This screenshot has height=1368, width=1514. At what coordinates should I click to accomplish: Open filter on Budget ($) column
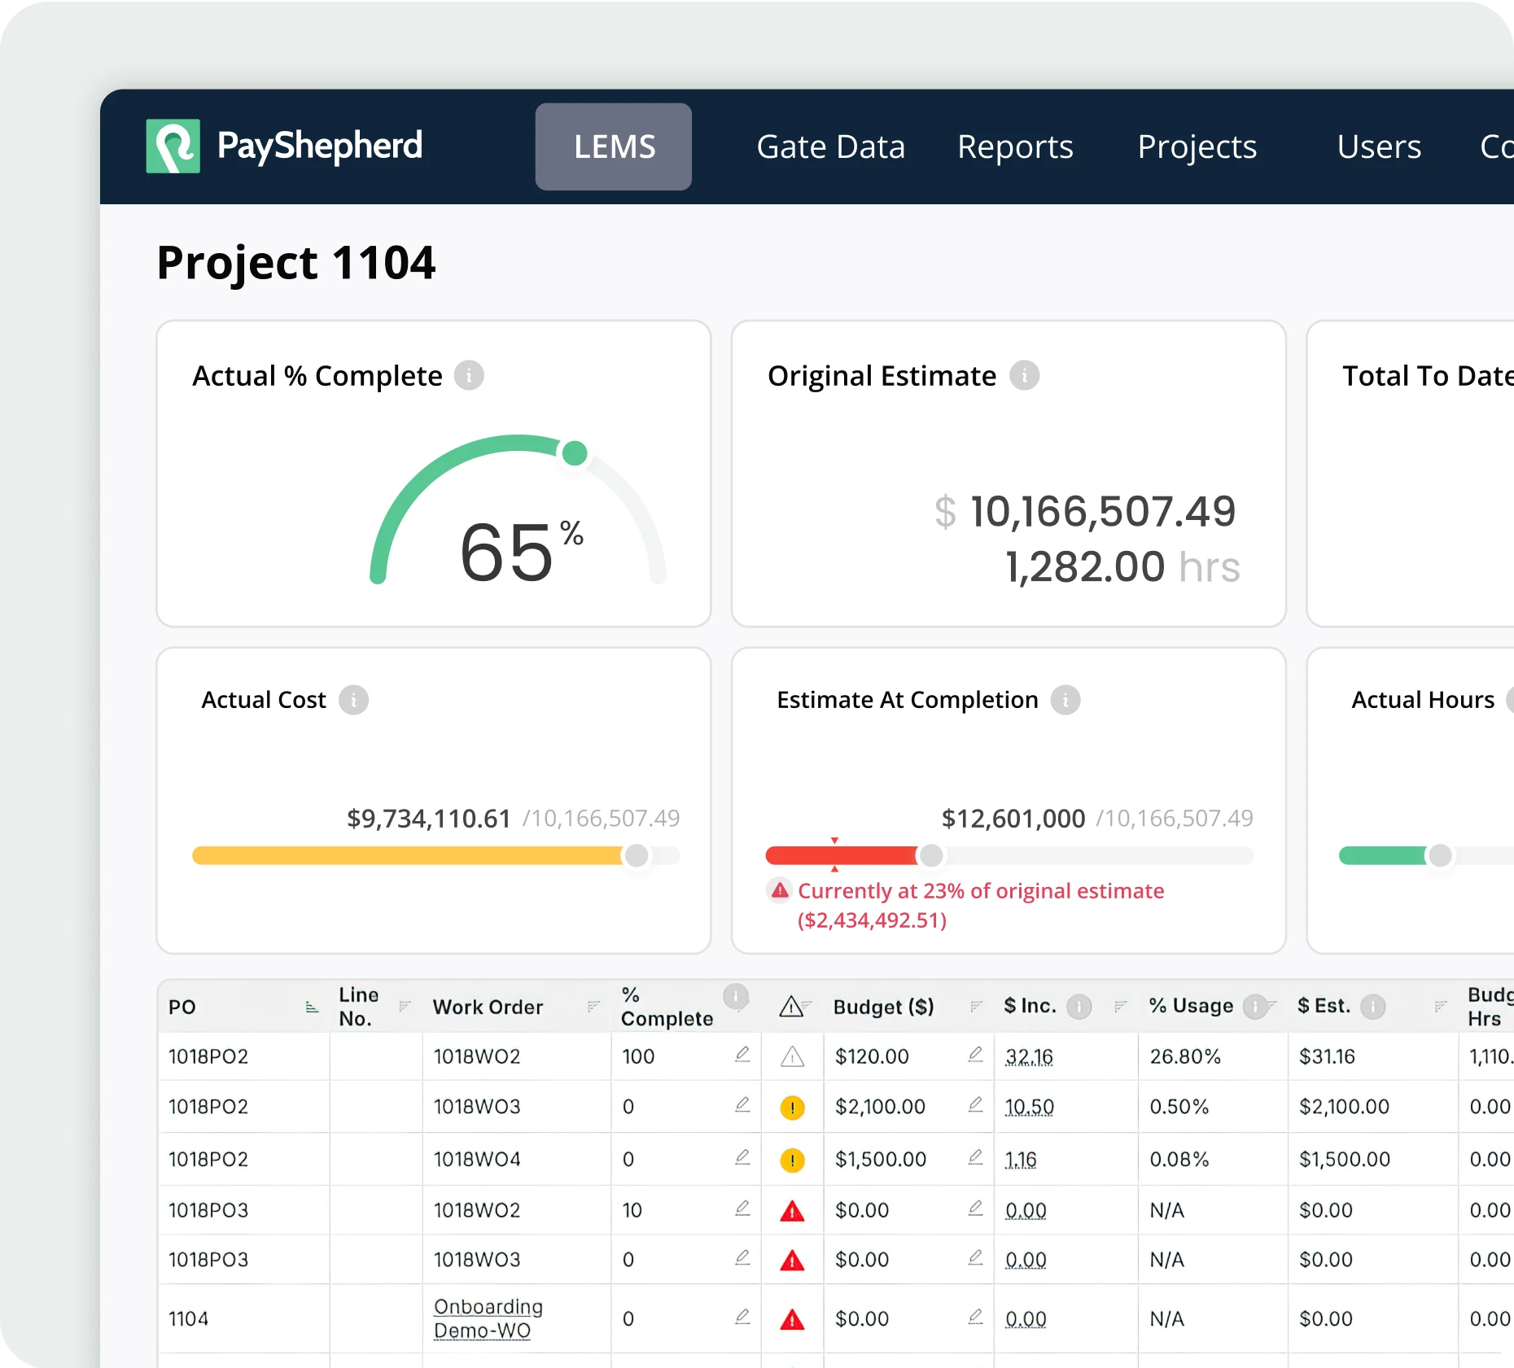pyautogui.click(x=976, y=1007)
